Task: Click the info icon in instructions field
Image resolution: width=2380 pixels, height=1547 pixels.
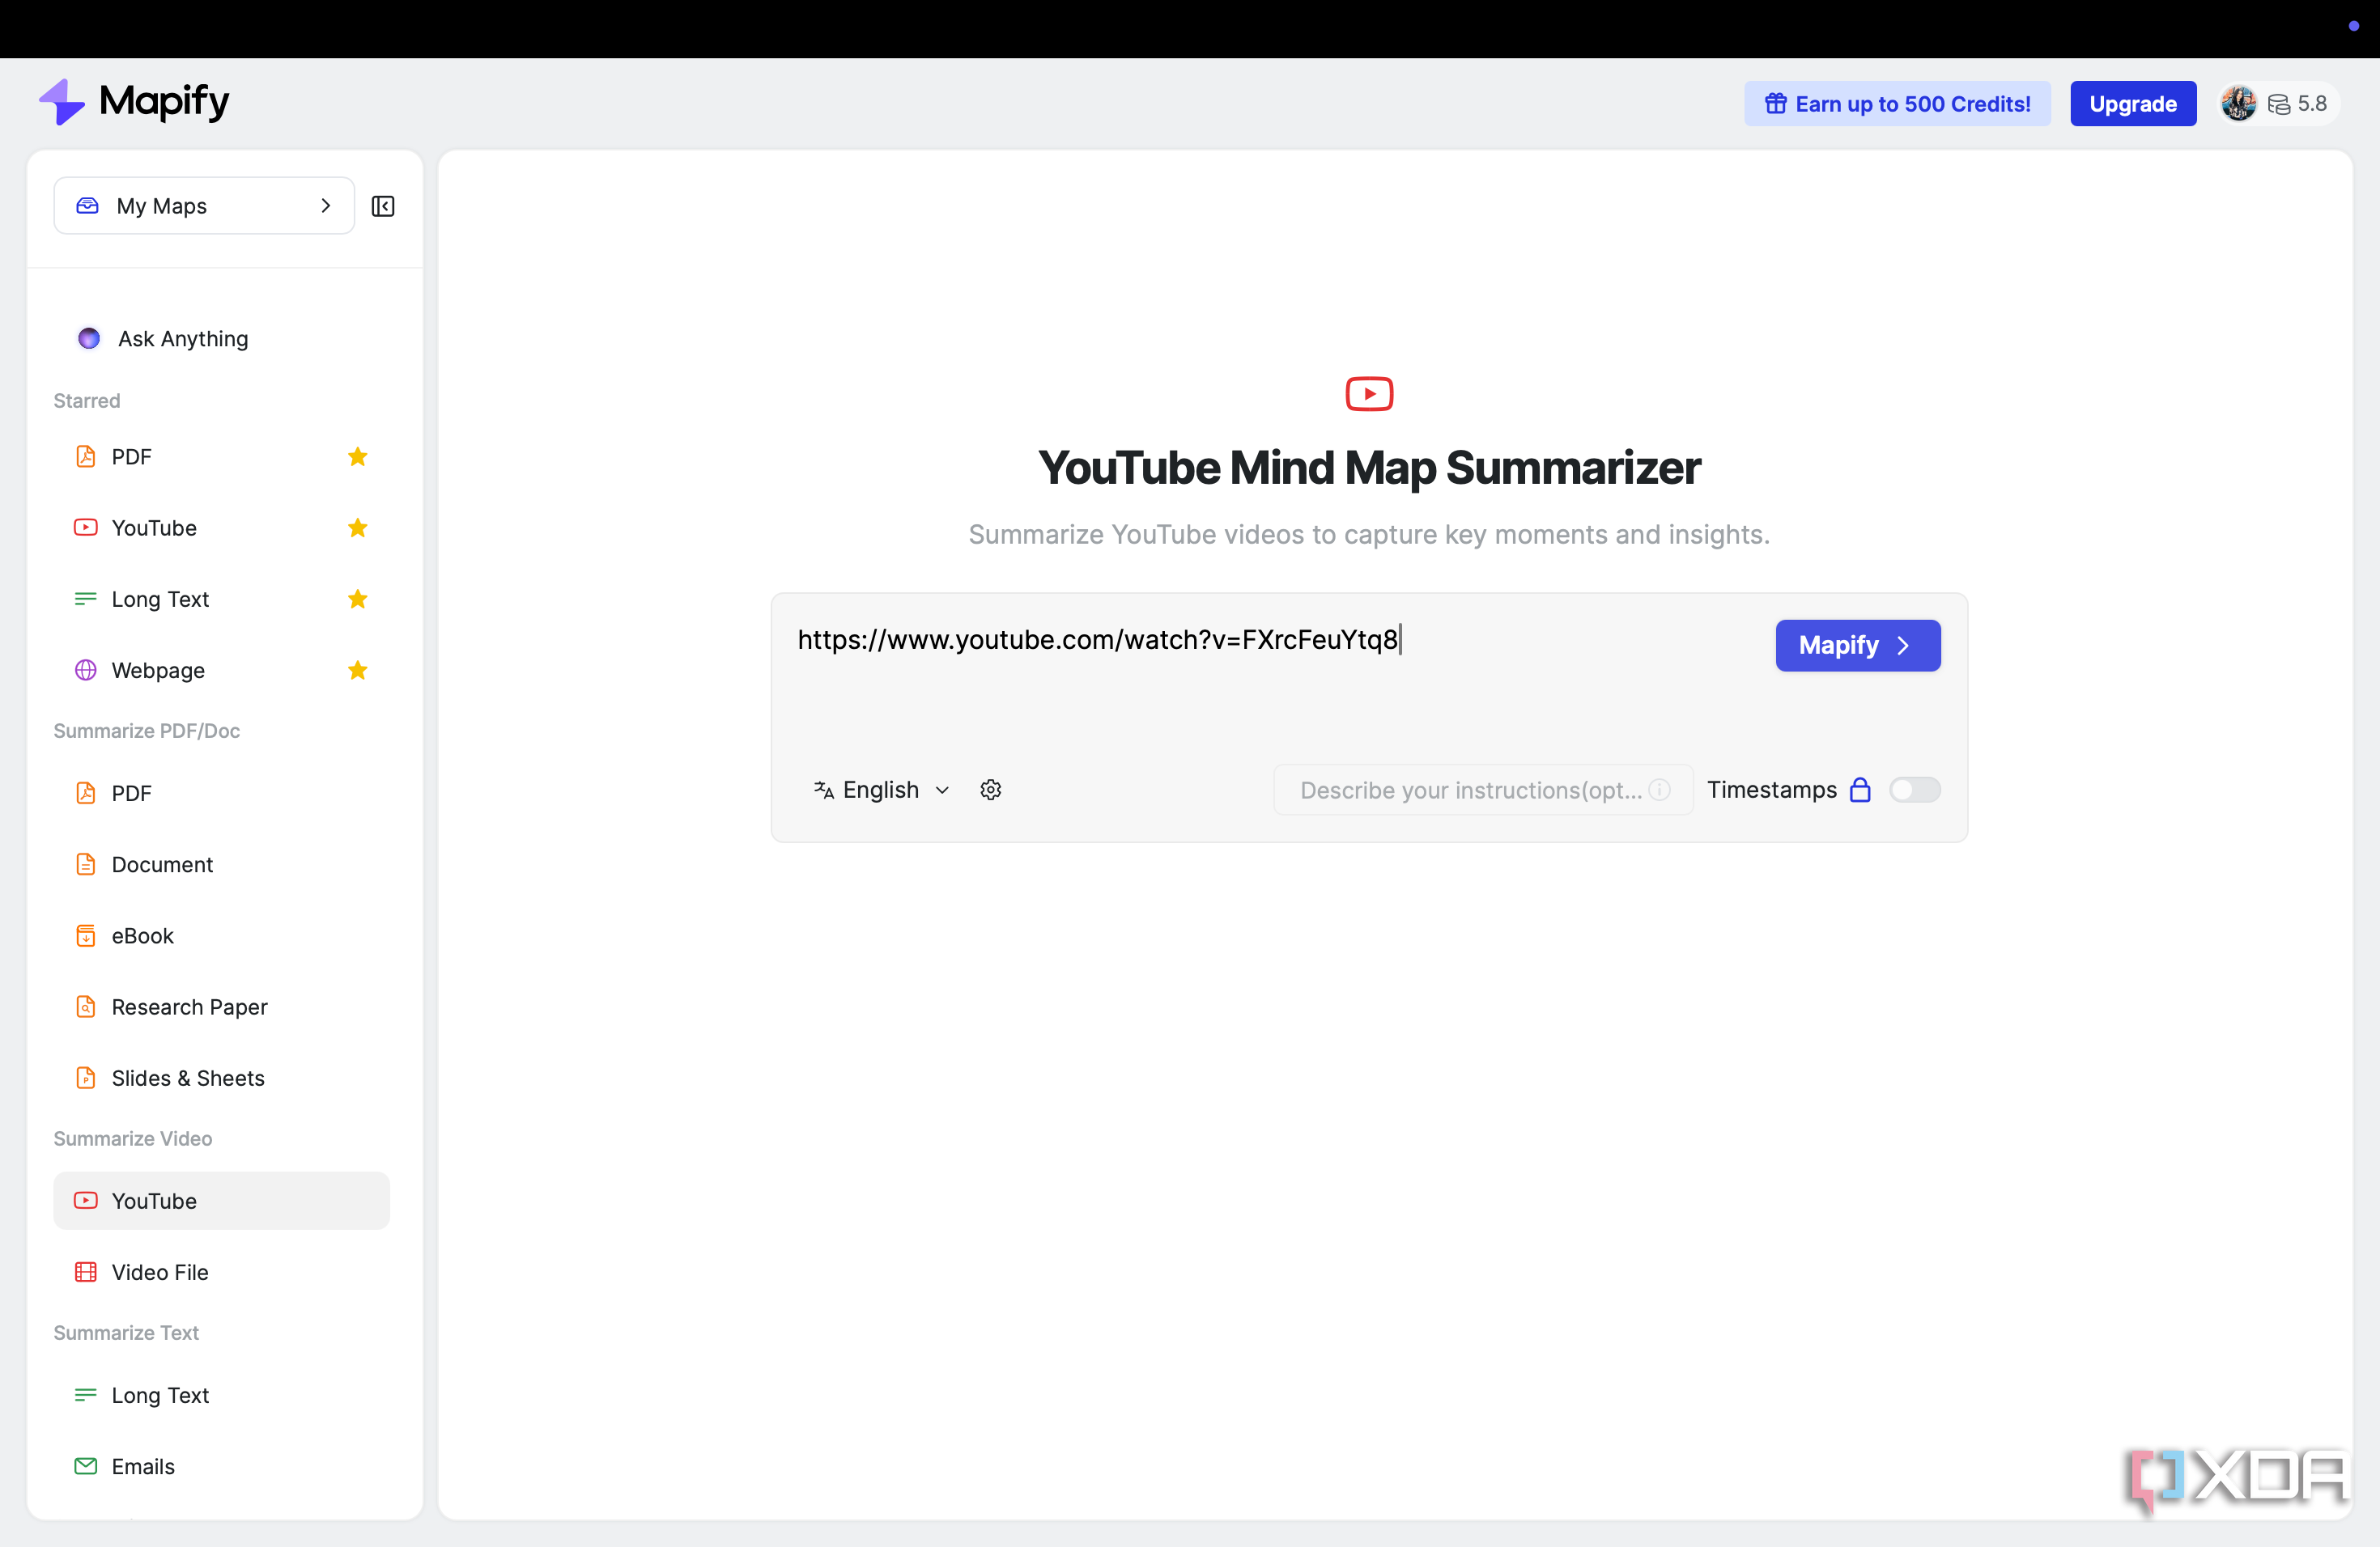Action: [x=1659, y=790]
